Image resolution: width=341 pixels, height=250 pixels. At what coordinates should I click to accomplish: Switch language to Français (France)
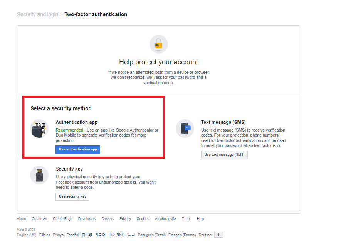click(182, 235)
